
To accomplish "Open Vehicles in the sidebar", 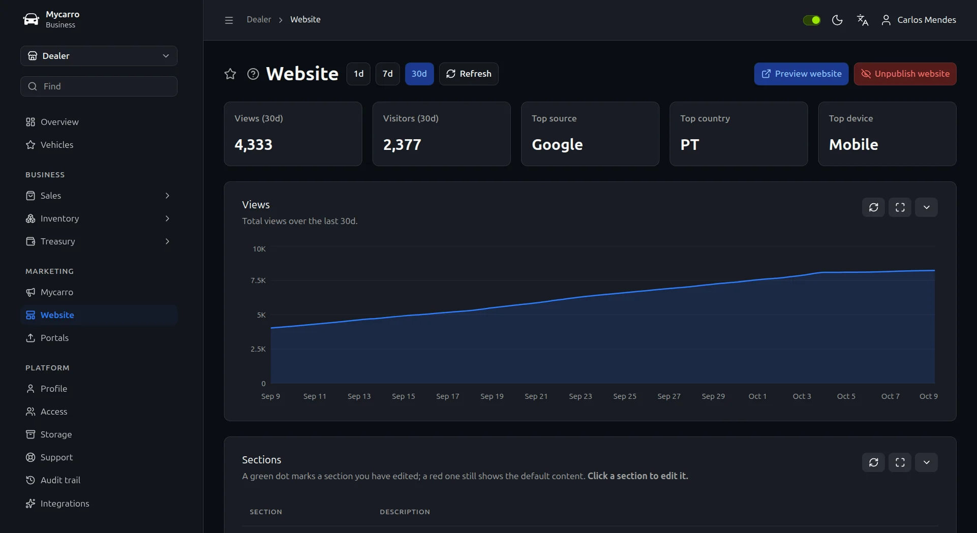I will (99, 145).
